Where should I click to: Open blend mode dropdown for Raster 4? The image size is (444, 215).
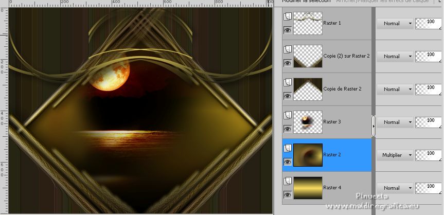[x=395, y=188]
